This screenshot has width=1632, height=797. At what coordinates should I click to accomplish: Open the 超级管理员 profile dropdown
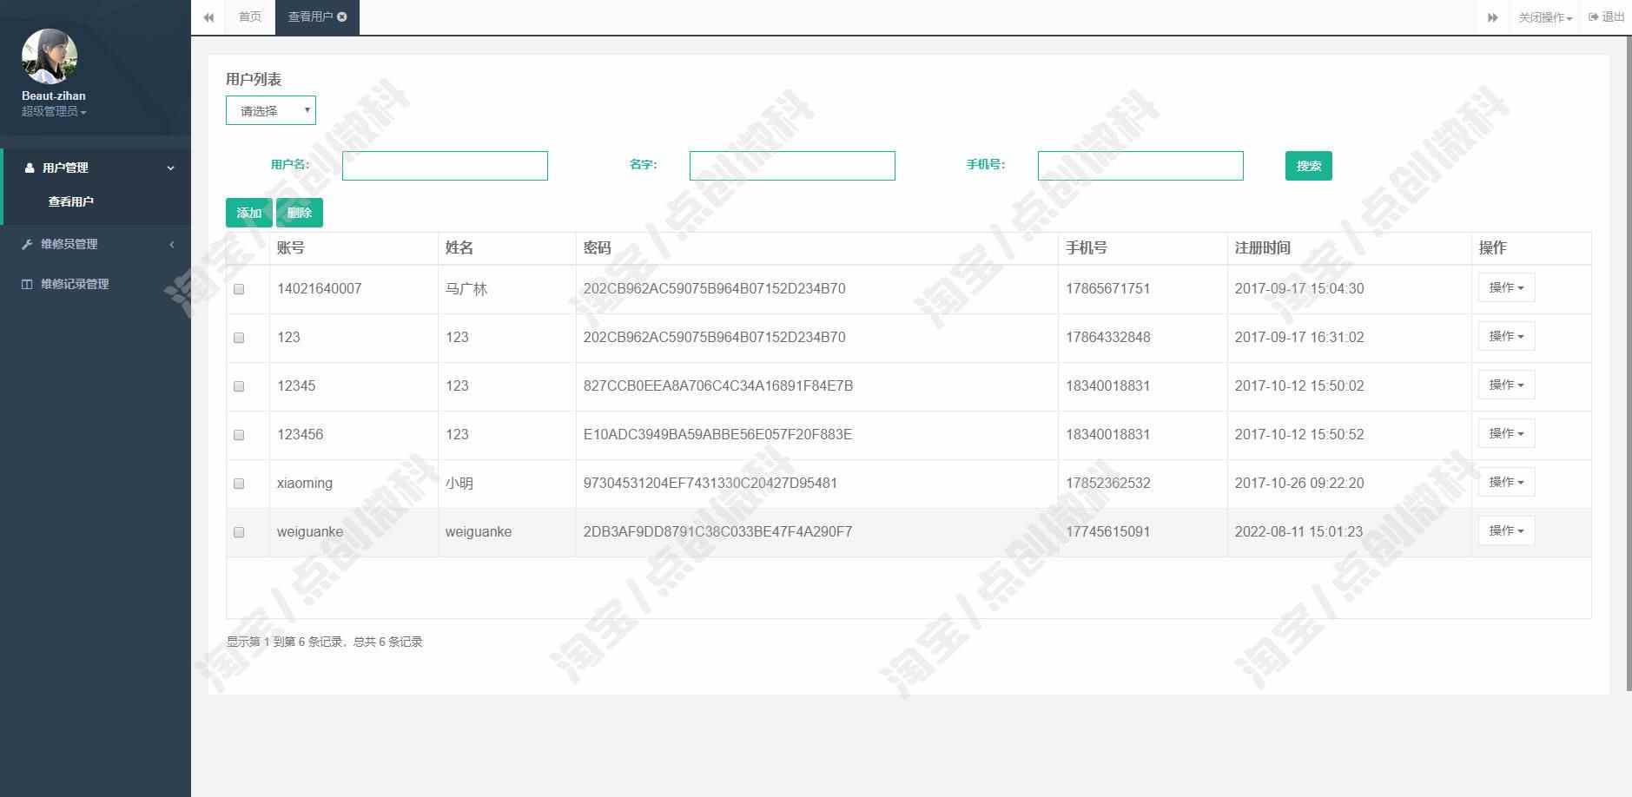[x=54, y=111]
